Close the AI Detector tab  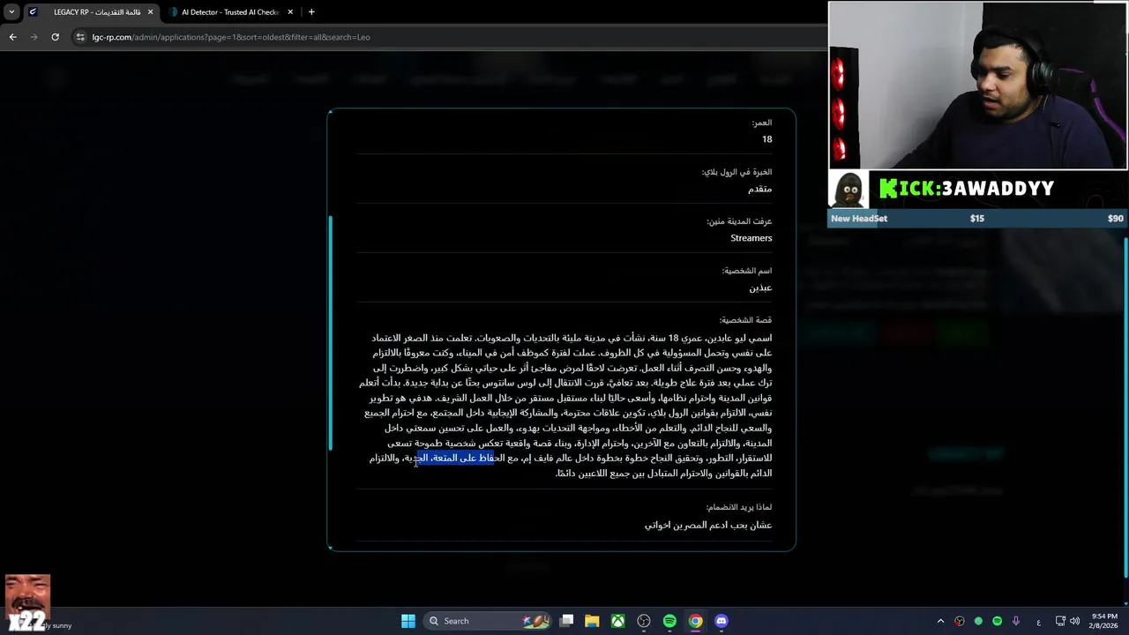[288, 12]
